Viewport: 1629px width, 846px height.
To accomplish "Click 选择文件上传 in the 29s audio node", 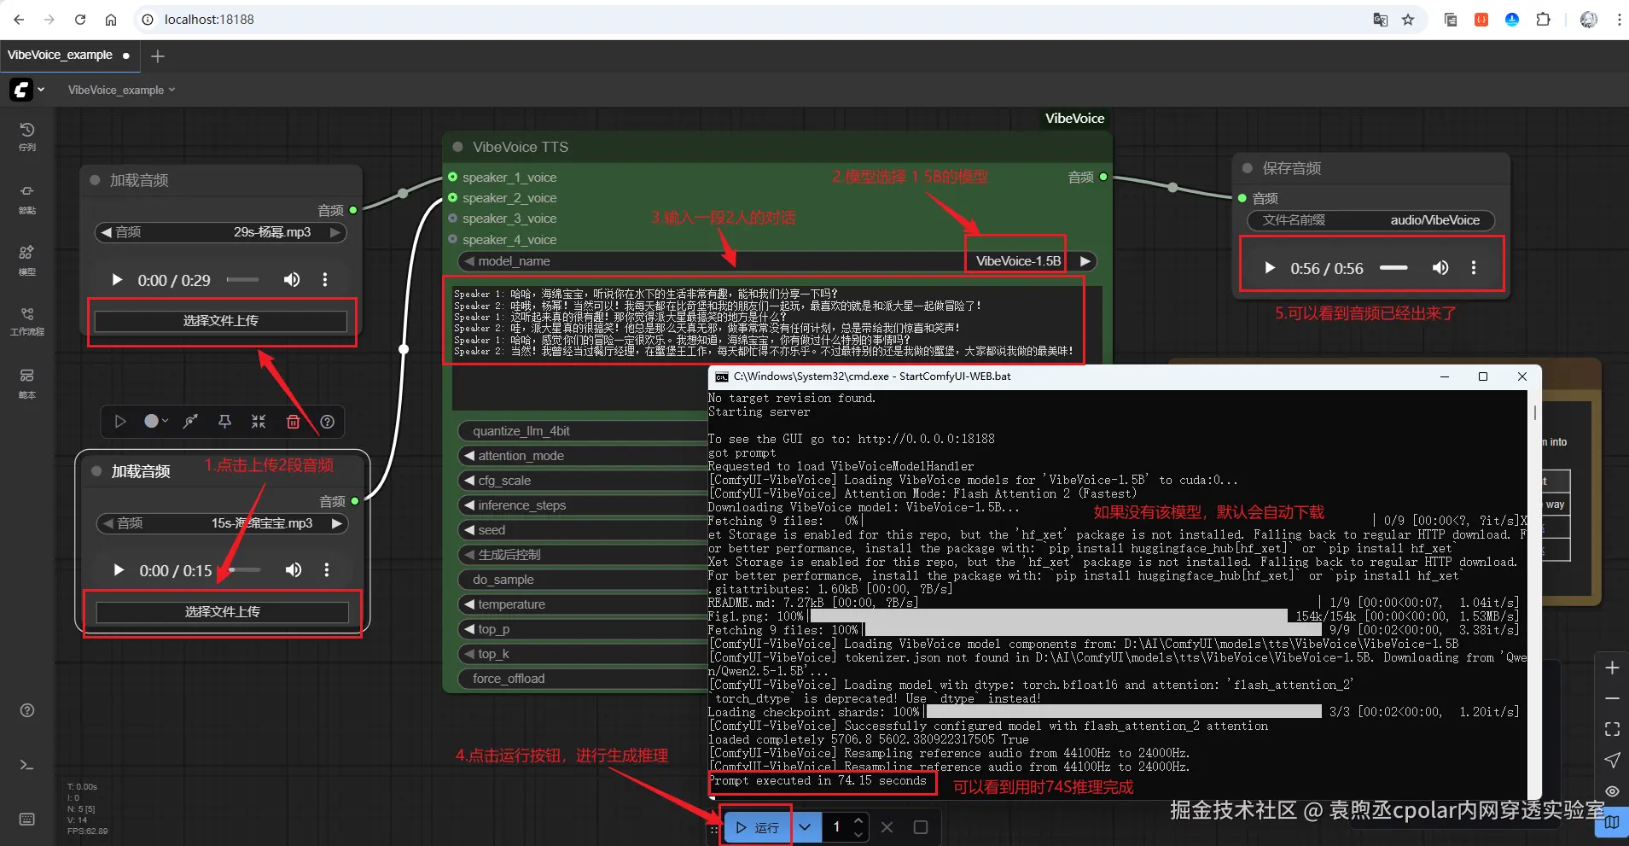I will [221, 321].
